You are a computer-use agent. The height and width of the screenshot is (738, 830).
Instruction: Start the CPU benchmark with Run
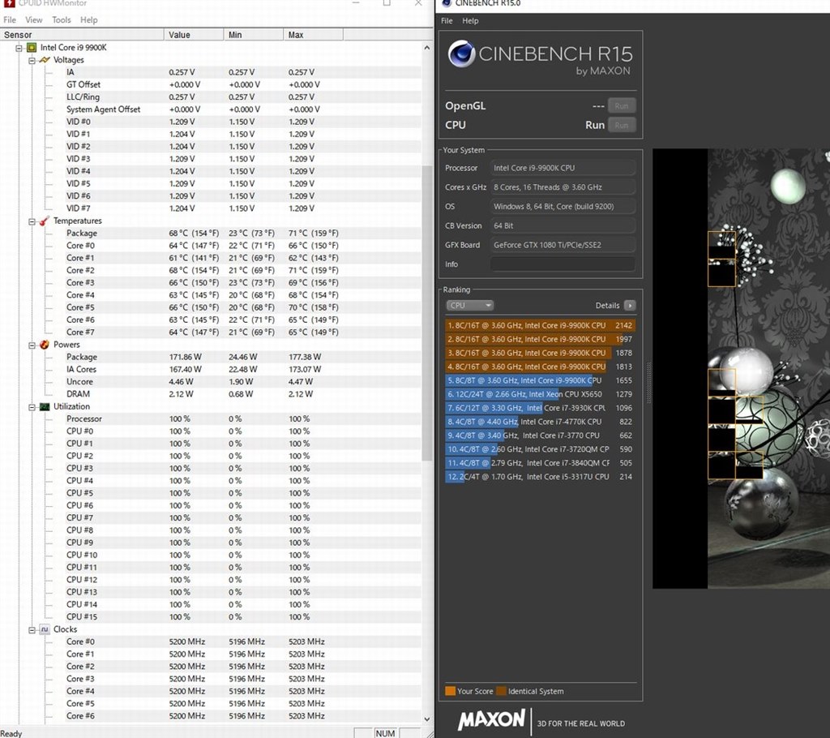(x=594, y=125)
